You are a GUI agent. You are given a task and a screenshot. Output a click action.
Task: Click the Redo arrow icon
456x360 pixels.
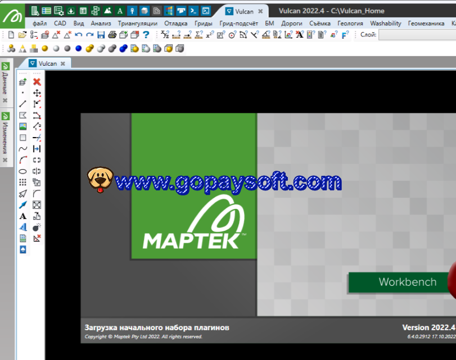(89, 35)
